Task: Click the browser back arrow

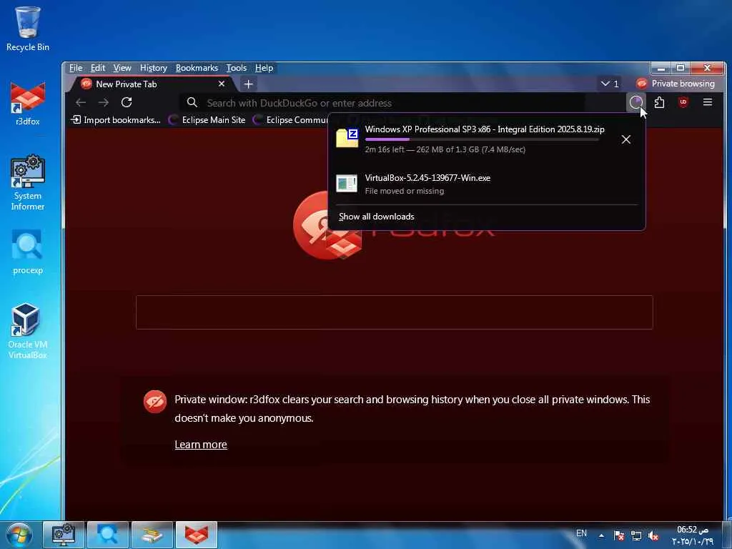Action: (x=81, y=102)
